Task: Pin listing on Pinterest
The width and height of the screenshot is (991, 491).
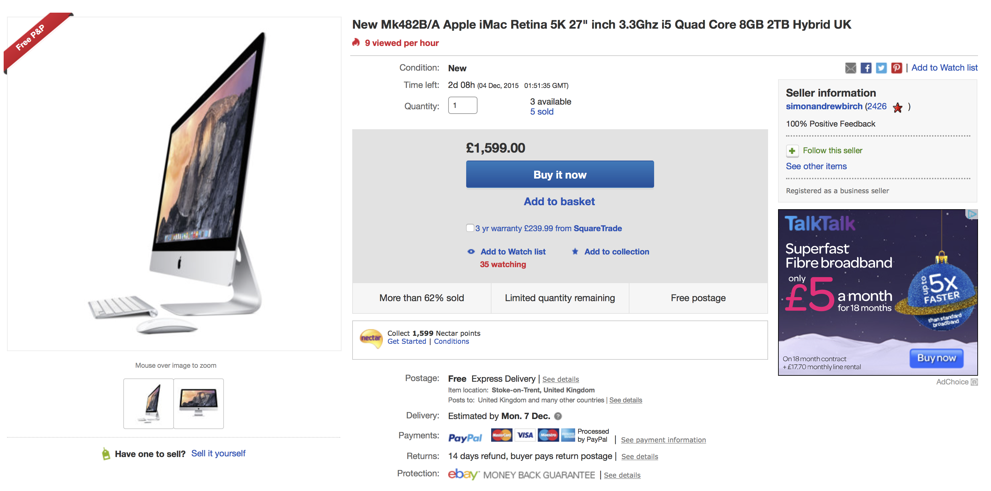Action: click(x=896, y=68)
